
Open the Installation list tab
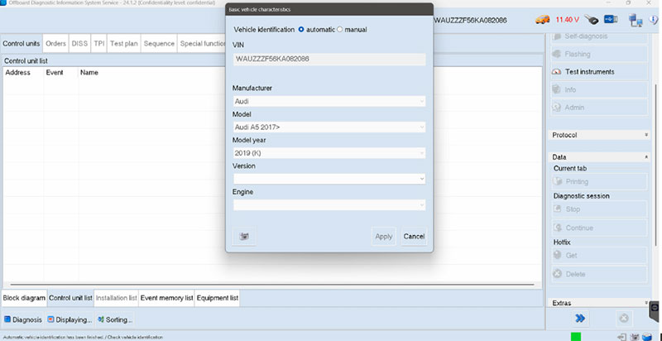[116, 298]
